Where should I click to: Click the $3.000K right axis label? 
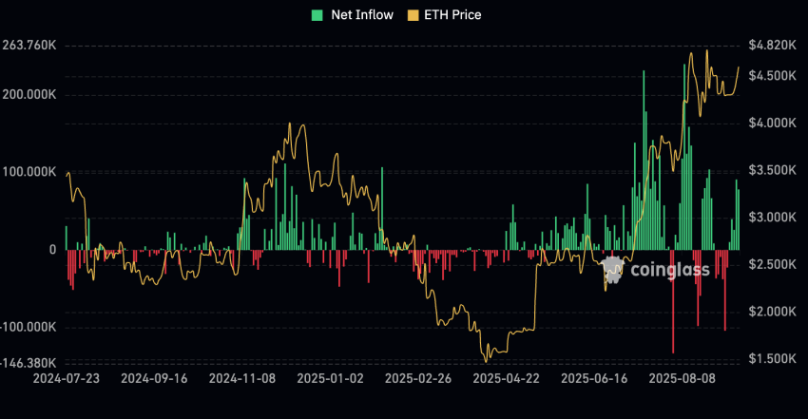pos(771,218)
